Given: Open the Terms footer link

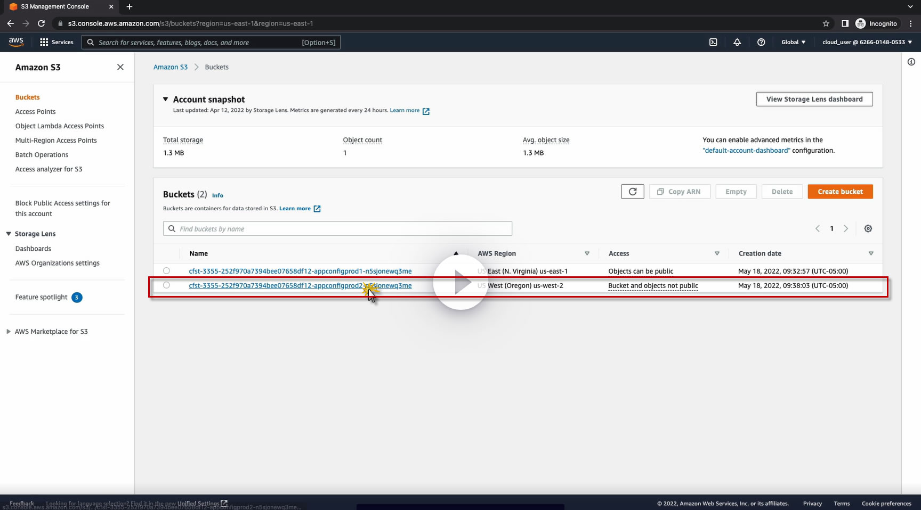Looking at the screenshot, I should pos(842,504).
